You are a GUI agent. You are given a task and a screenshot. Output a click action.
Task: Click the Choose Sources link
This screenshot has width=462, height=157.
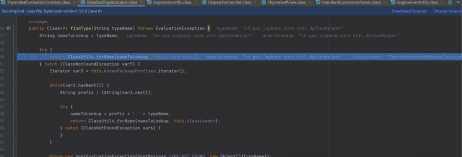(x=447, y=11)
